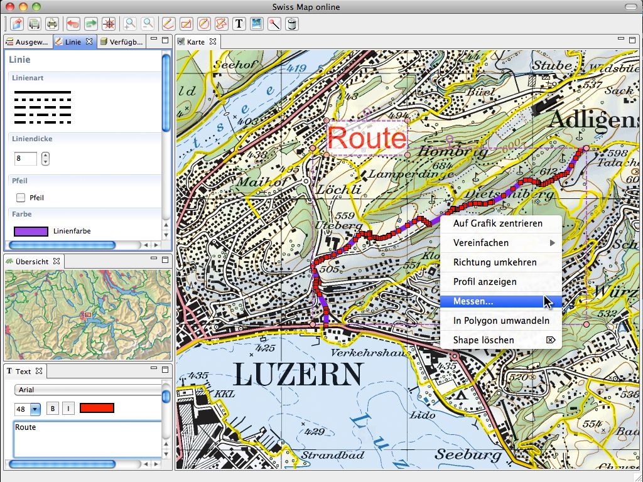Click the text field containing Route
Image resolution: width=643 pixels, height=482 pixels.
pos(88,439)
